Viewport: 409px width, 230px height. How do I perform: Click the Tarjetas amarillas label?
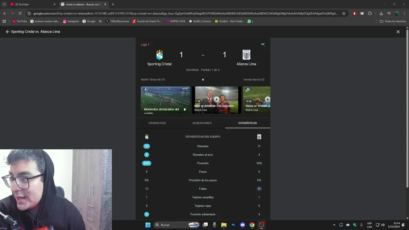click(203, 197)
